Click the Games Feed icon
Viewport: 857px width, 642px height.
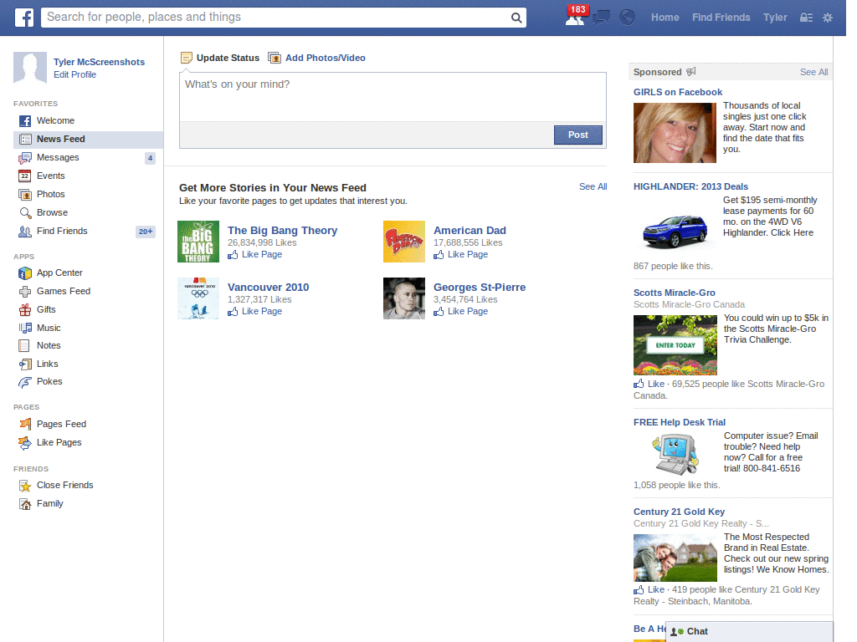tap(24, 292)
